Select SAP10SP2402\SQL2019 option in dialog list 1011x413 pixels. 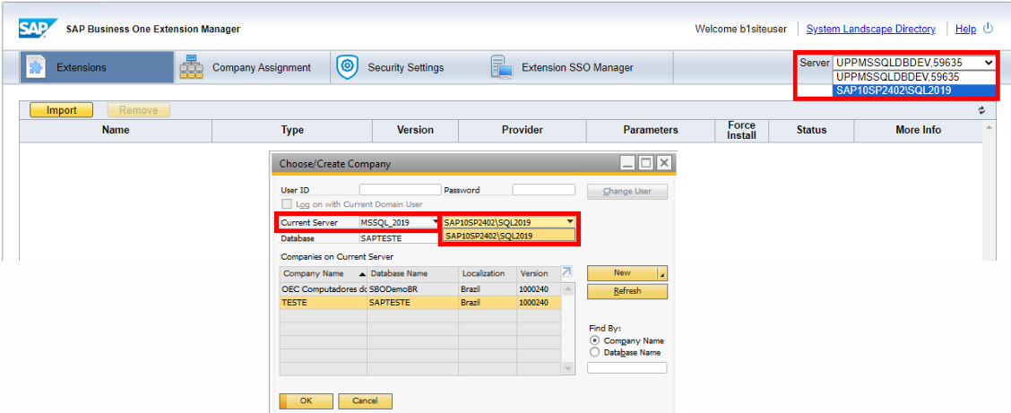pos(509,236)
